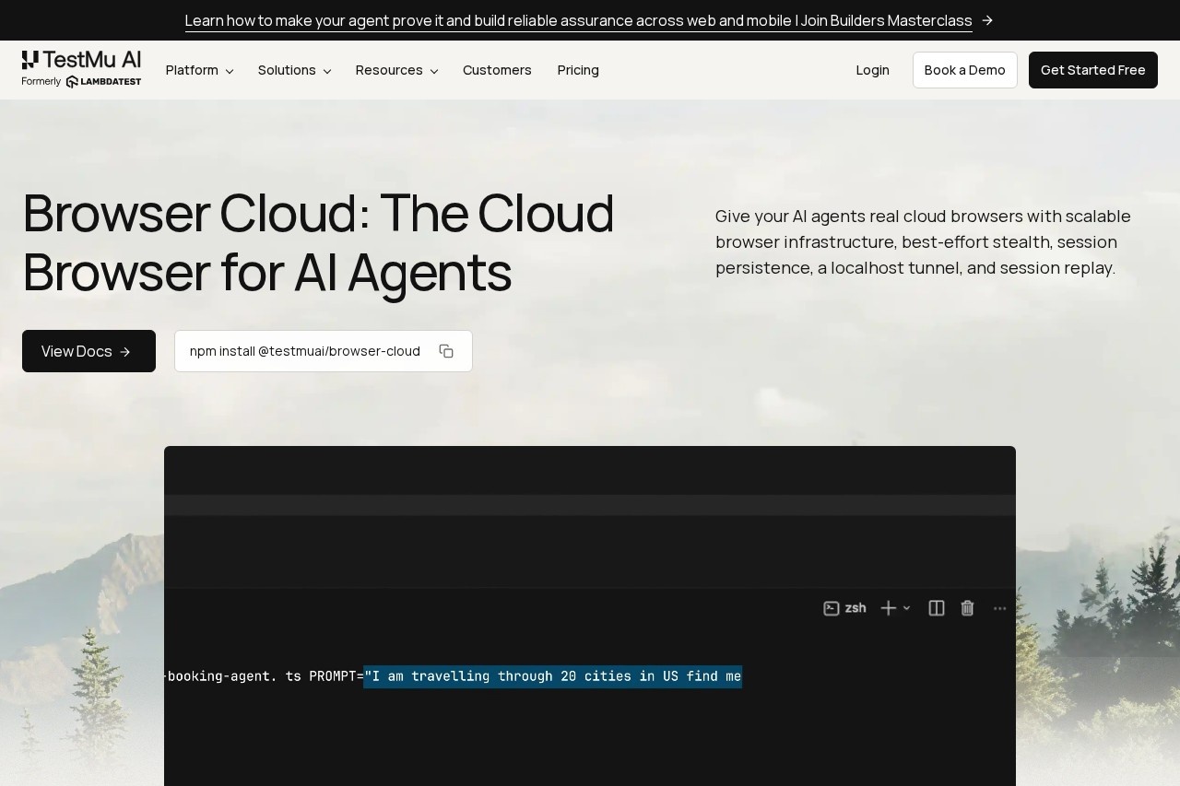
Task: Split the terminal panel
Action: (937, 608)
